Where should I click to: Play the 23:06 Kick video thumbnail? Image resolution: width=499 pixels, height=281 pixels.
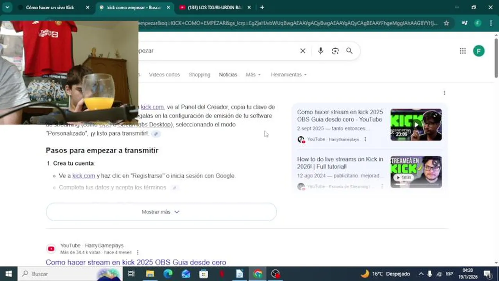(x=416, y=125)
